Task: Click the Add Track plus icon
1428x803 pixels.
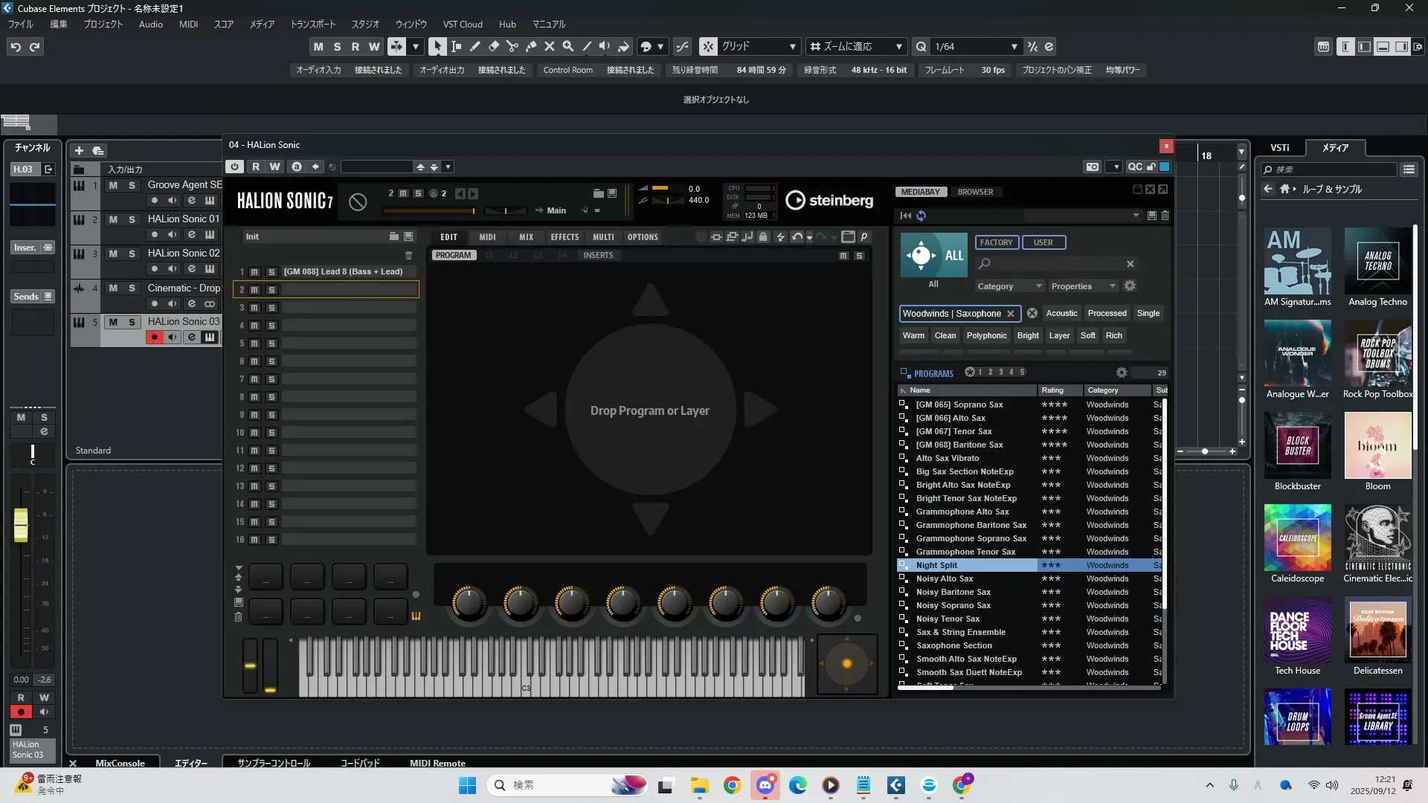Action: tap(79, 150)
